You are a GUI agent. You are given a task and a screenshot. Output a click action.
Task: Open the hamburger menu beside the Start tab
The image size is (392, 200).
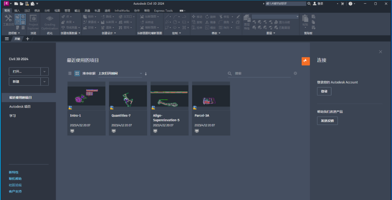[7, 39]
